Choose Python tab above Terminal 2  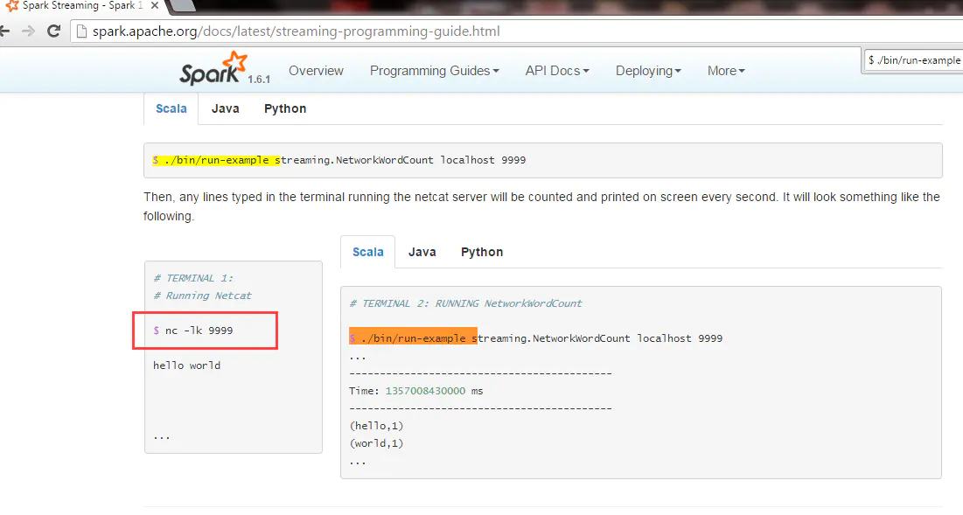point(482,252)
